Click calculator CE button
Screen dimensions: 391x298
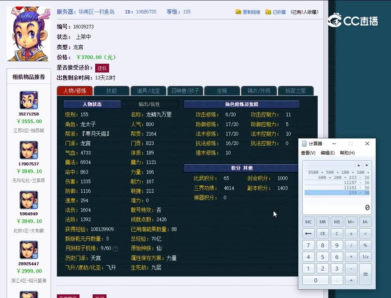pyautogui.click(x=323, y=233)
